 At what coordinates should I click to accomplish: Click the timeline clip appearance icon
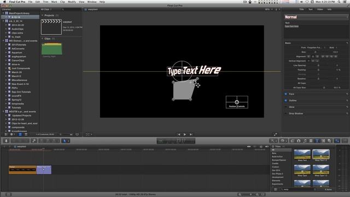[x=263, y=195]
